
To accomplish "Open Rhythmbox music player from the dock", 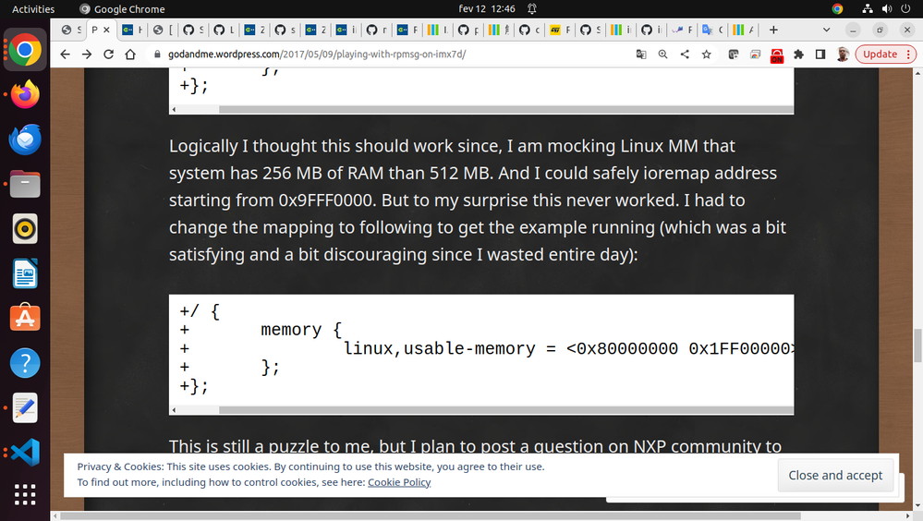I will point(25,229).
